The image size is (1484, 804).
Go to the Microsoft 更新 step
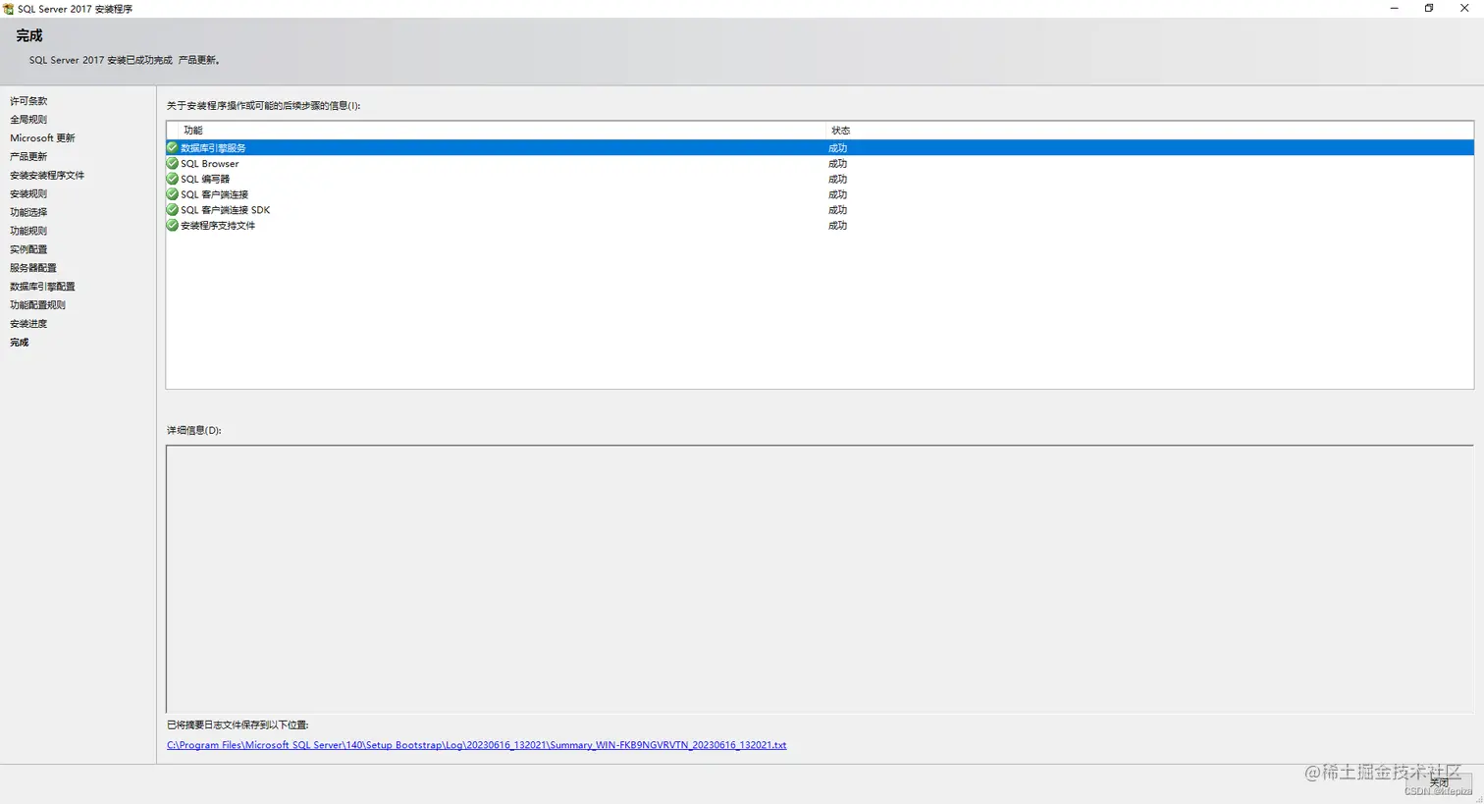[x=42, y=138]
